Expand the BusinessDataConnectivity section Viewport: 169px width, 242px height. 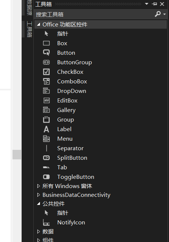tap(38, 195)
